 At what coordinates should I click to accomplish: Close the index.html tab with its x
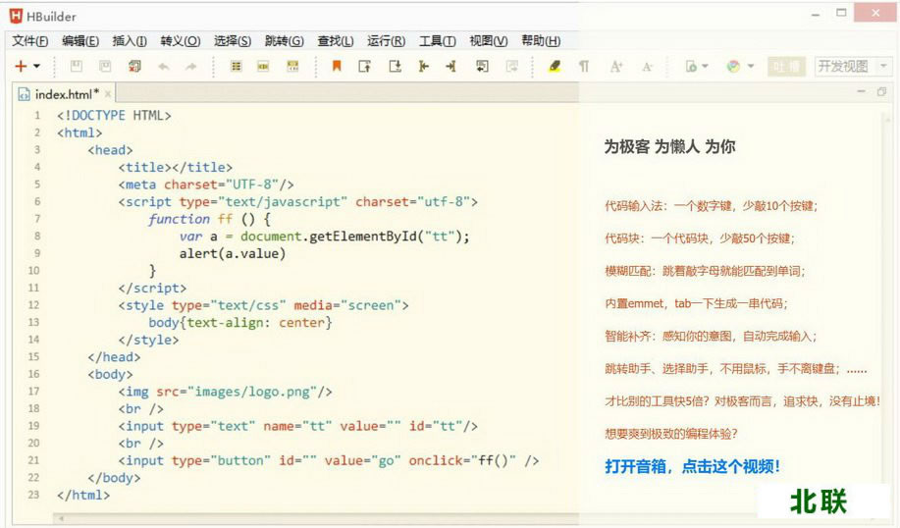point(108,93)
